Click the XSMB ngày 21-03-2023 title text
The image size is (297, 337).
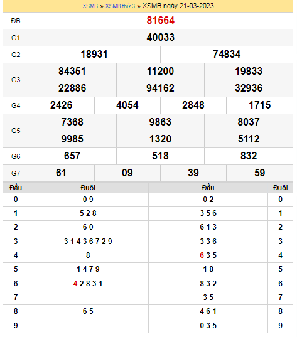coord(178,6)
